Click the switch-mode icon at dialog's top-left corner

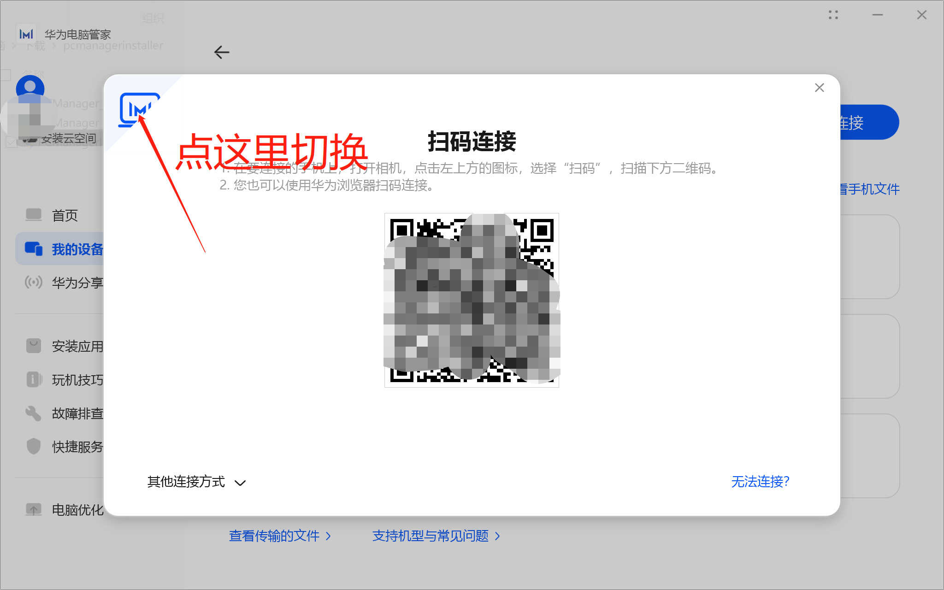139,110
